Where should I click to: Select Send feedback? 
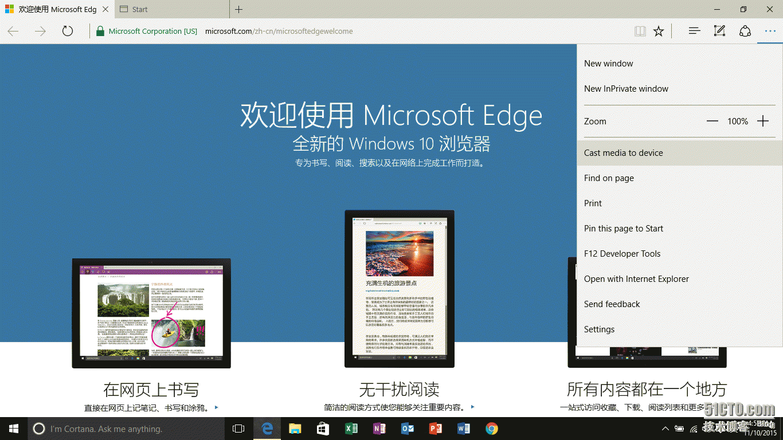[x=680, y=304]
